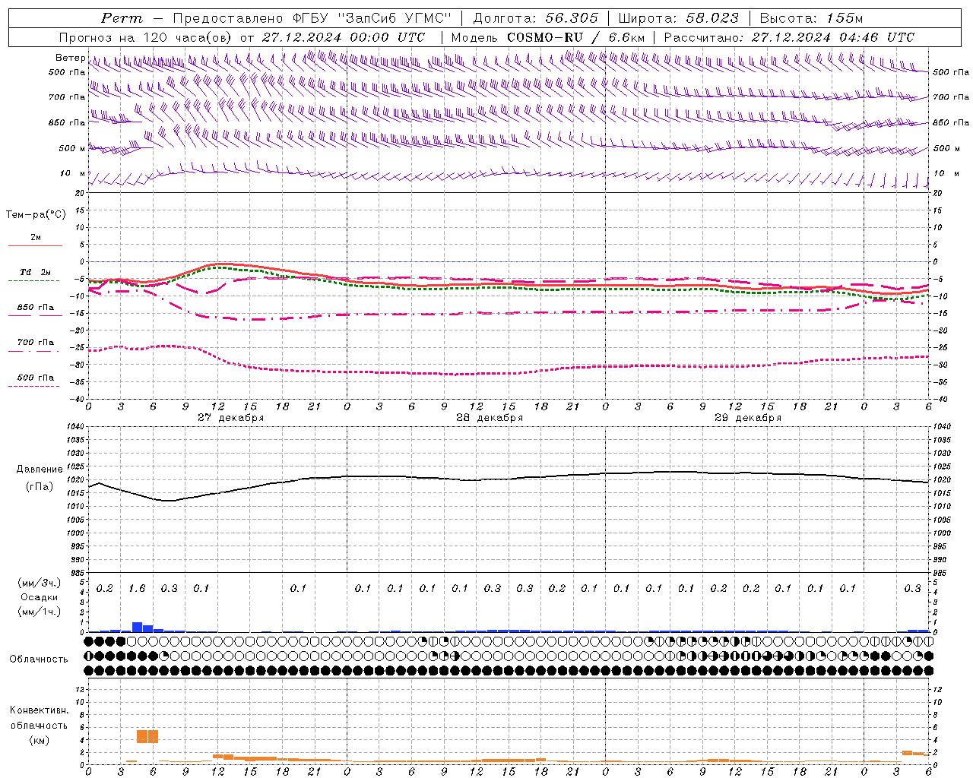Click the "850 гПа" temperature legend entry
Viewport: 973px width, 778px height.
pyautogui.click(x=35, y=308)
